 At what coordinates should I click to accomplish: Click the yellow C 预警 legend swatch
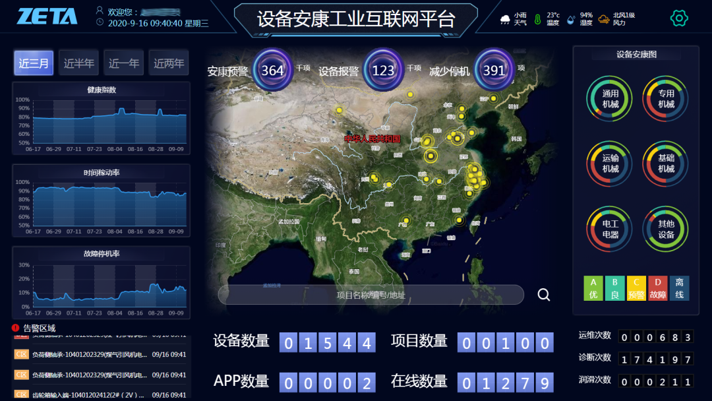coord(636,288)
